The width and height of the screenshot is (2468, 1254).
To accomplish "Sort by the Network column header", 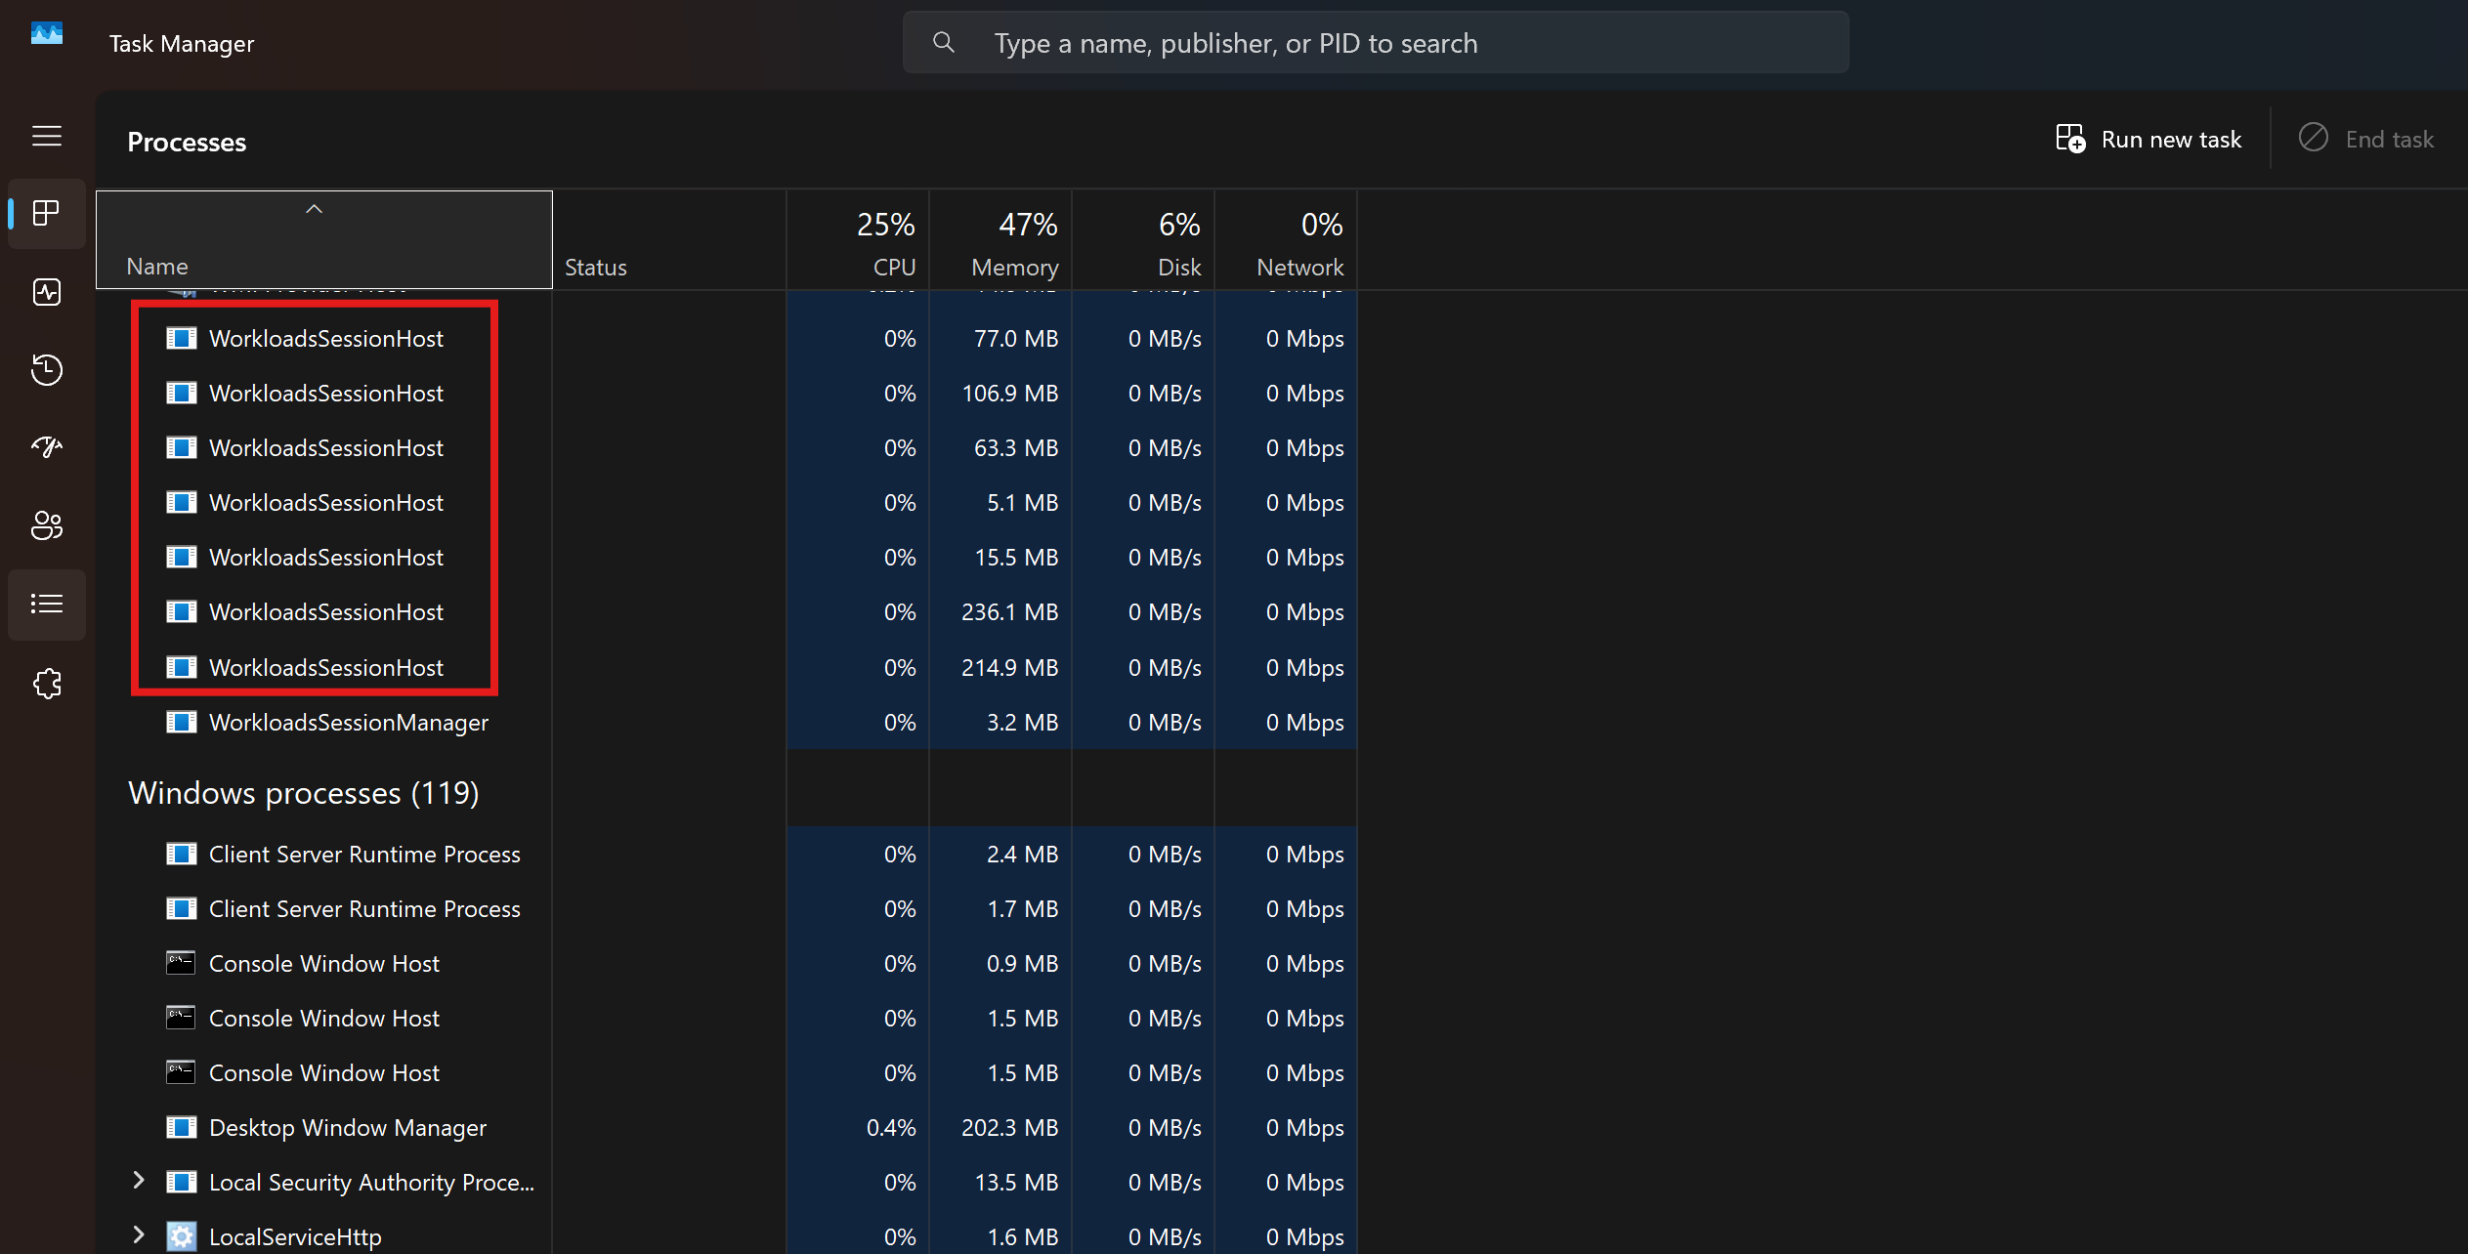I will point(1286,239).
